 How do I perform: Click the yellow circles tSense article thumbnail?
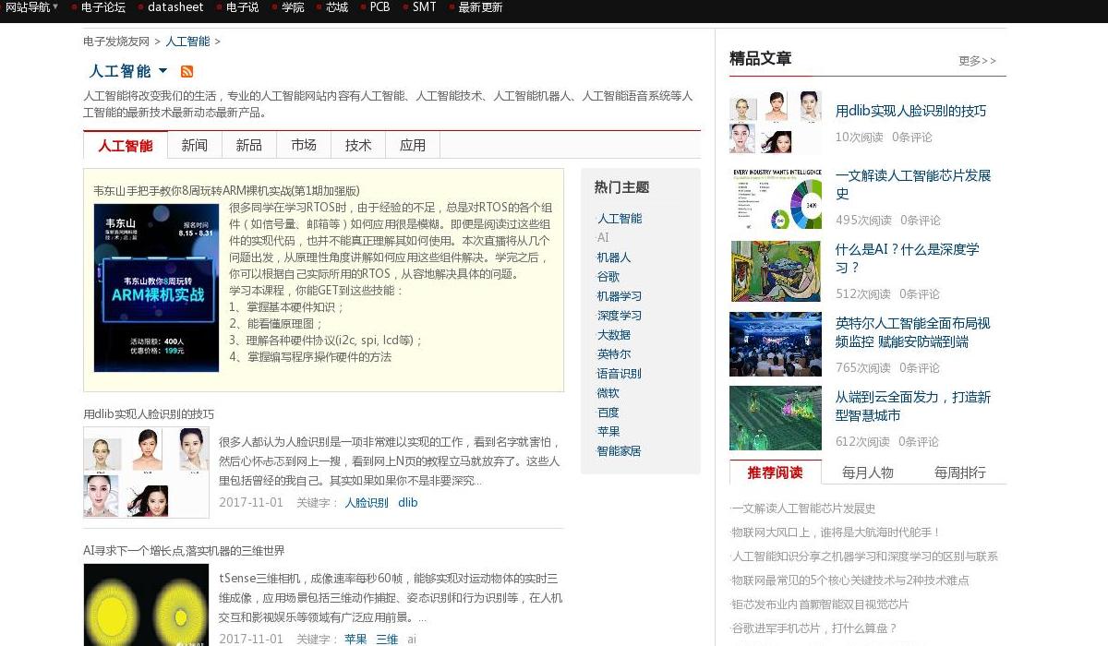pyautogui.click(x=146, y=605)
